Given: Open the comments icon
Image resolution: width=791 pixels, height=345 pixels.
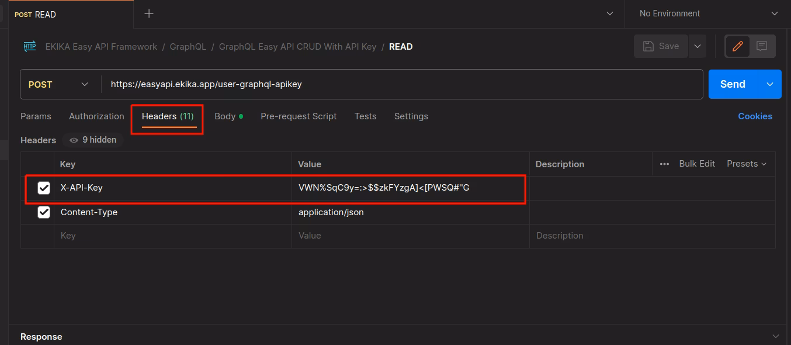Looking at the screenshot, I should pos(762,46).
